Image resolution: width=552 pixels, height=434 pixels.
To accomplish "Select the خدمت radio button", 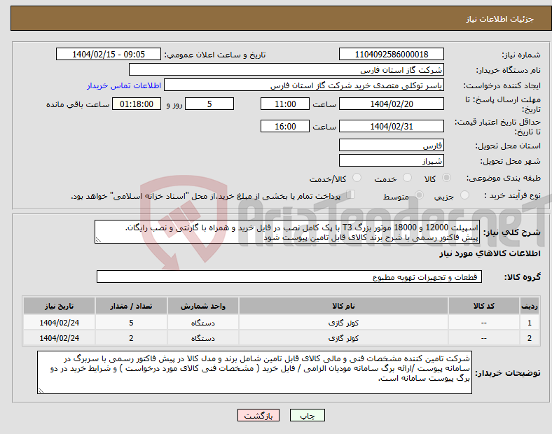I will coord(407,178).
